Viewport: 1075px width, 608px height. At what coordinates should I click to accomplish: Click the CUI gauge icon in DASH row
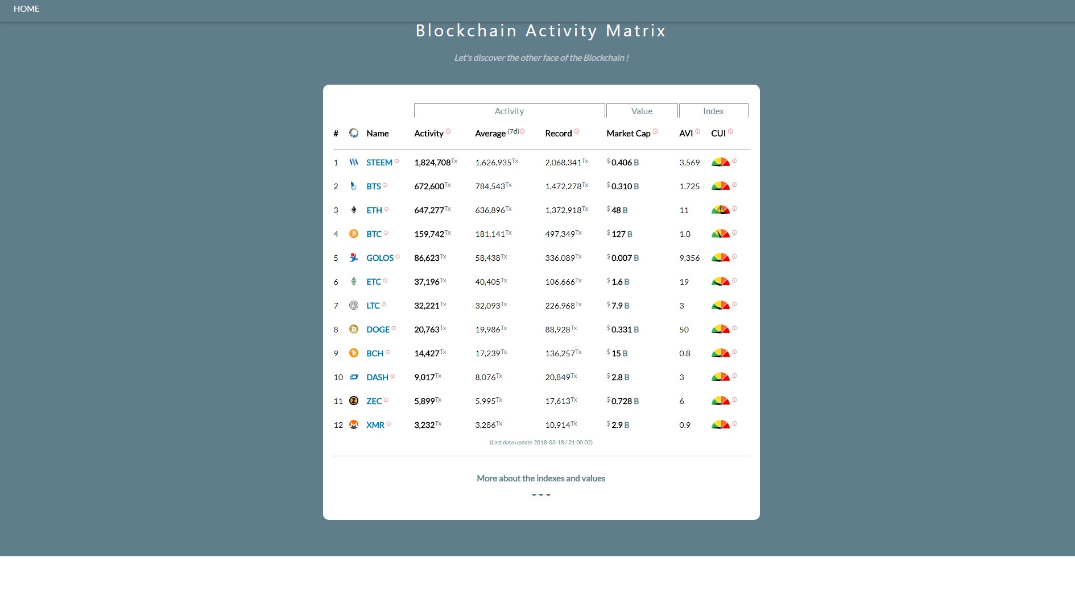click(x=721, y=377)
